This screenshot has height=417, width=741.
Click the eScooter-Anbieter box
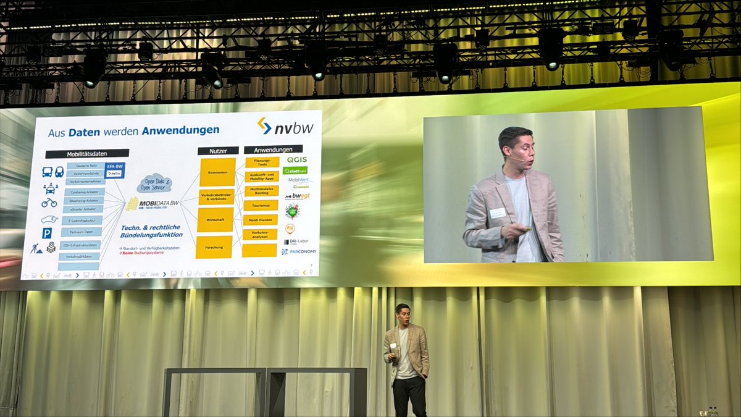click(x=83, y=209)
